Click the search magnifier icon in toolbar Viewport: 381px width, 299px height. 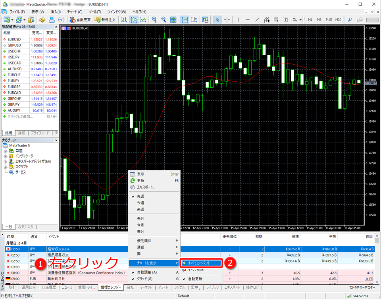350,19
